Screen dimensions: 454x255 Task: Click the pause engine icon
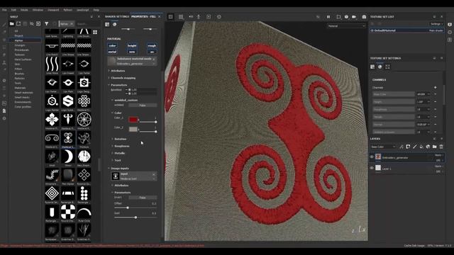tap(328, 17)
